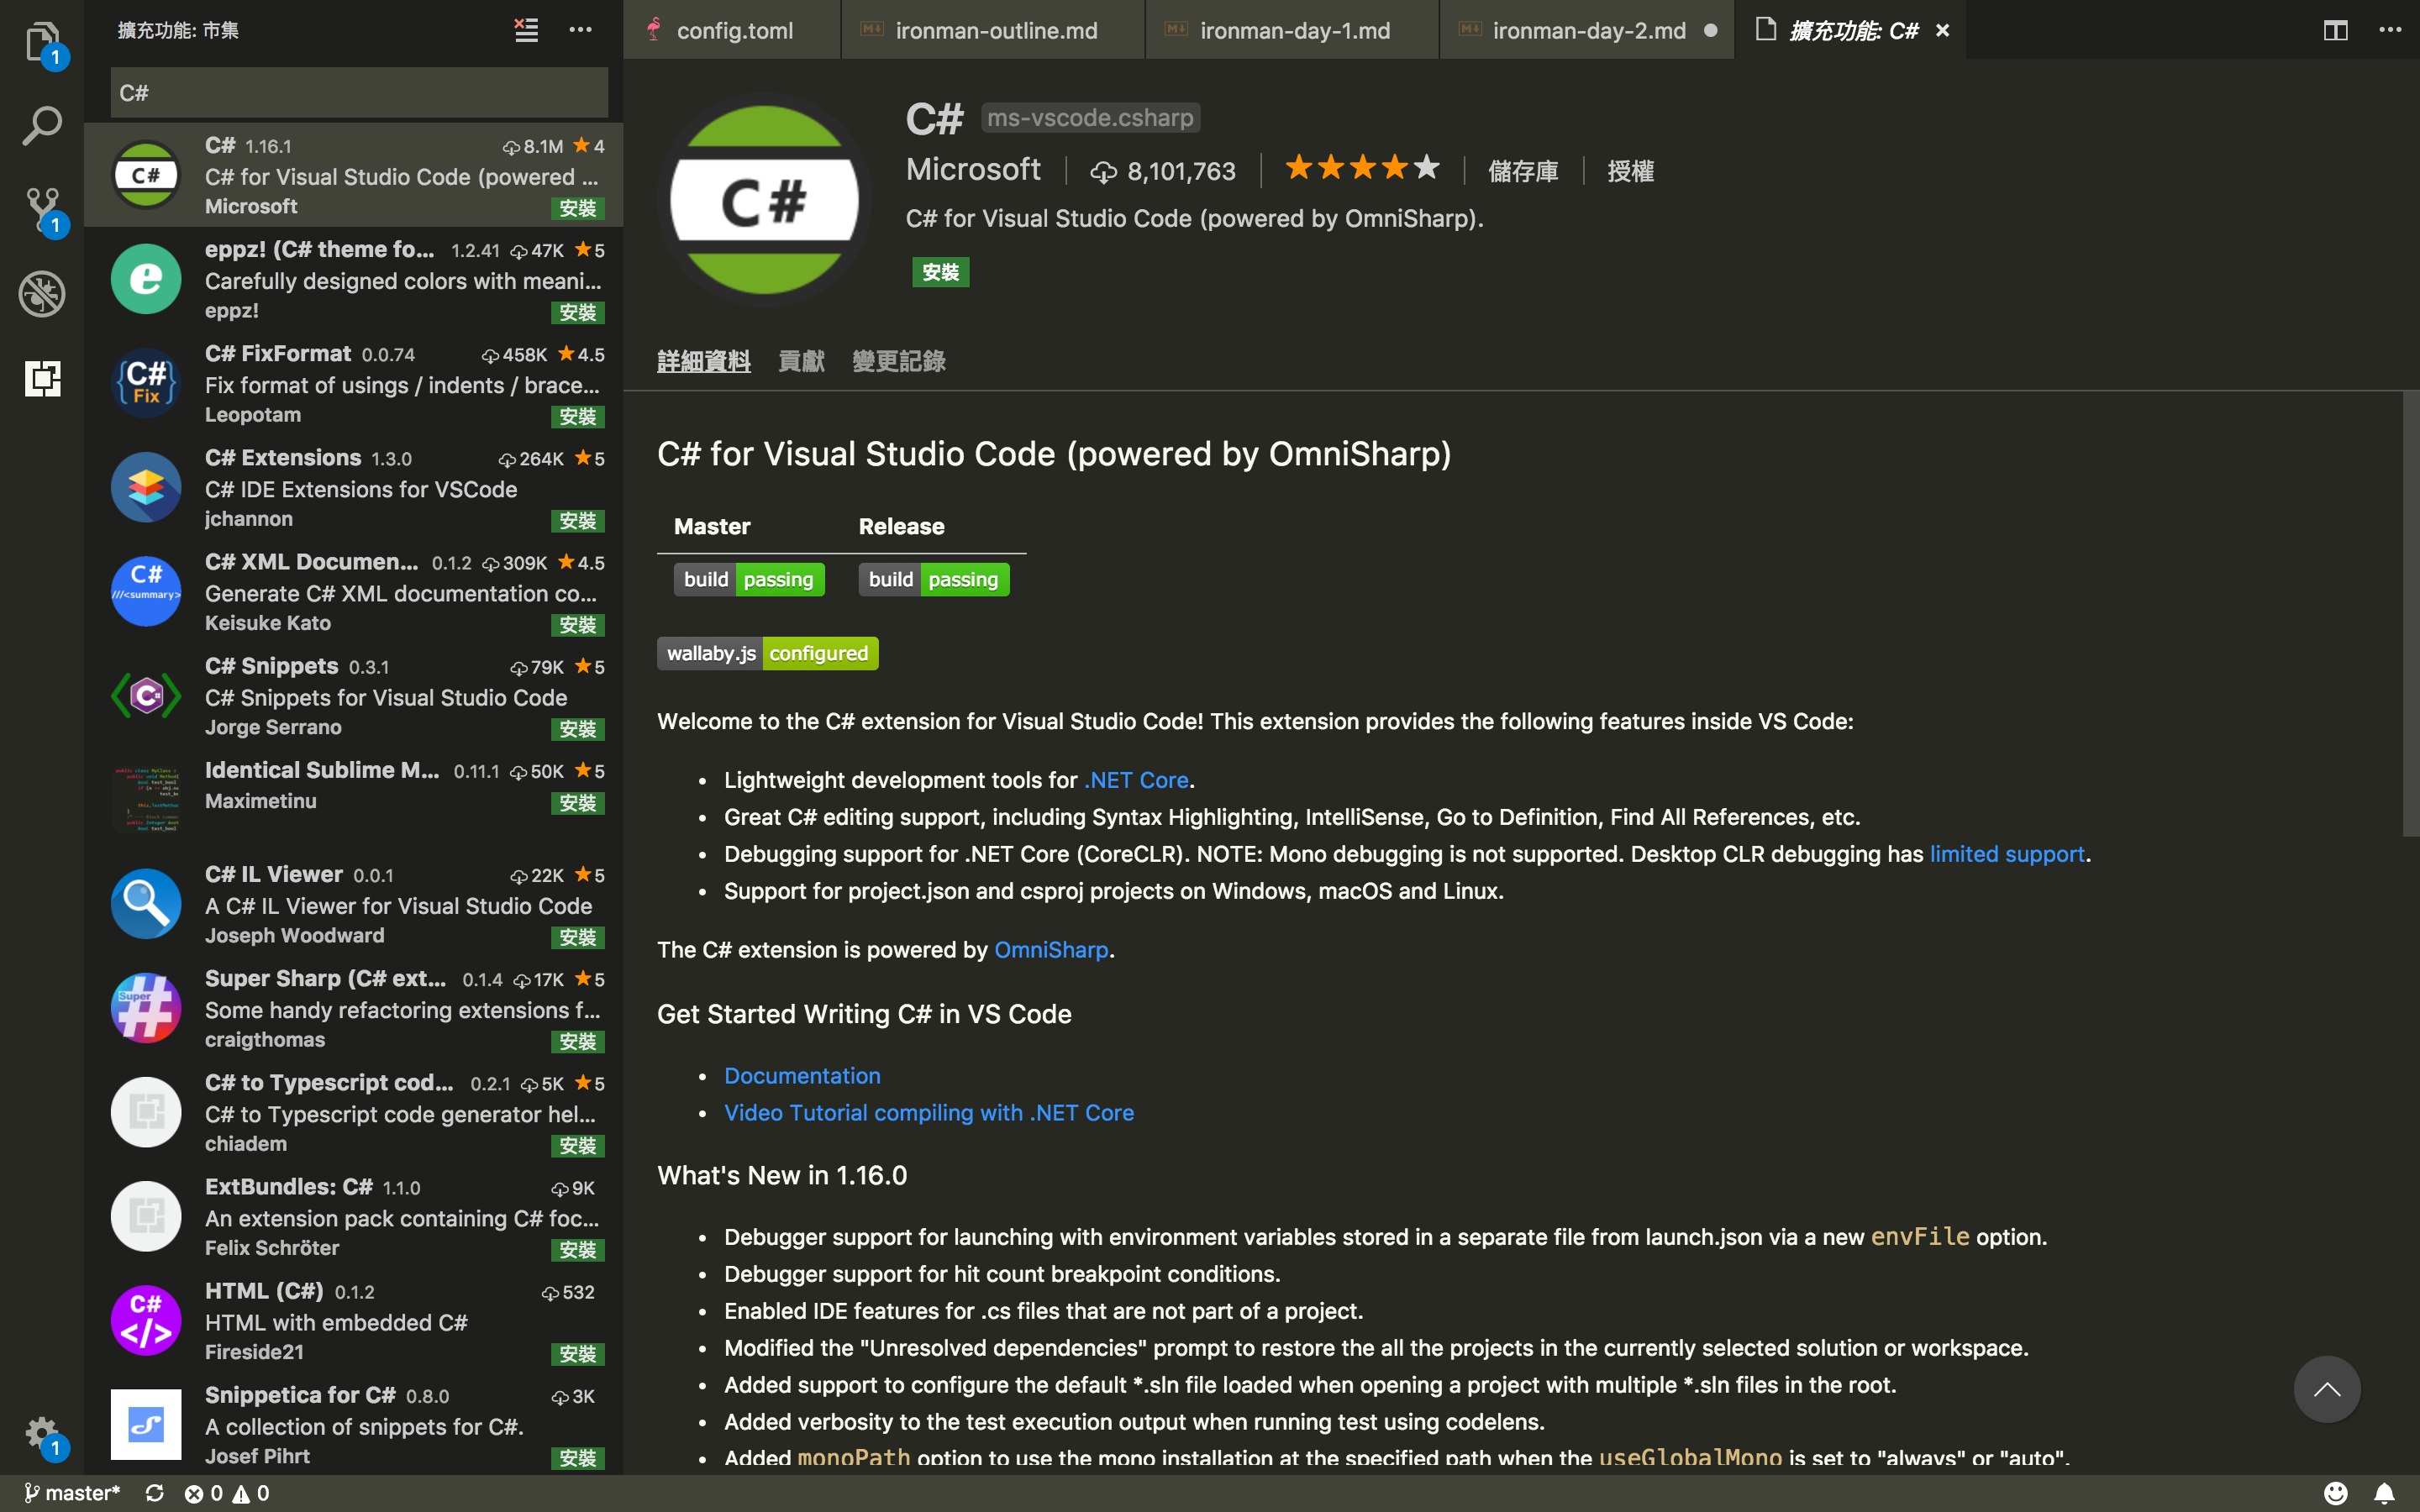Switch to ironman-day-1.md tab
This screenshot has width=2420, height=1512.
(1292, 30)
